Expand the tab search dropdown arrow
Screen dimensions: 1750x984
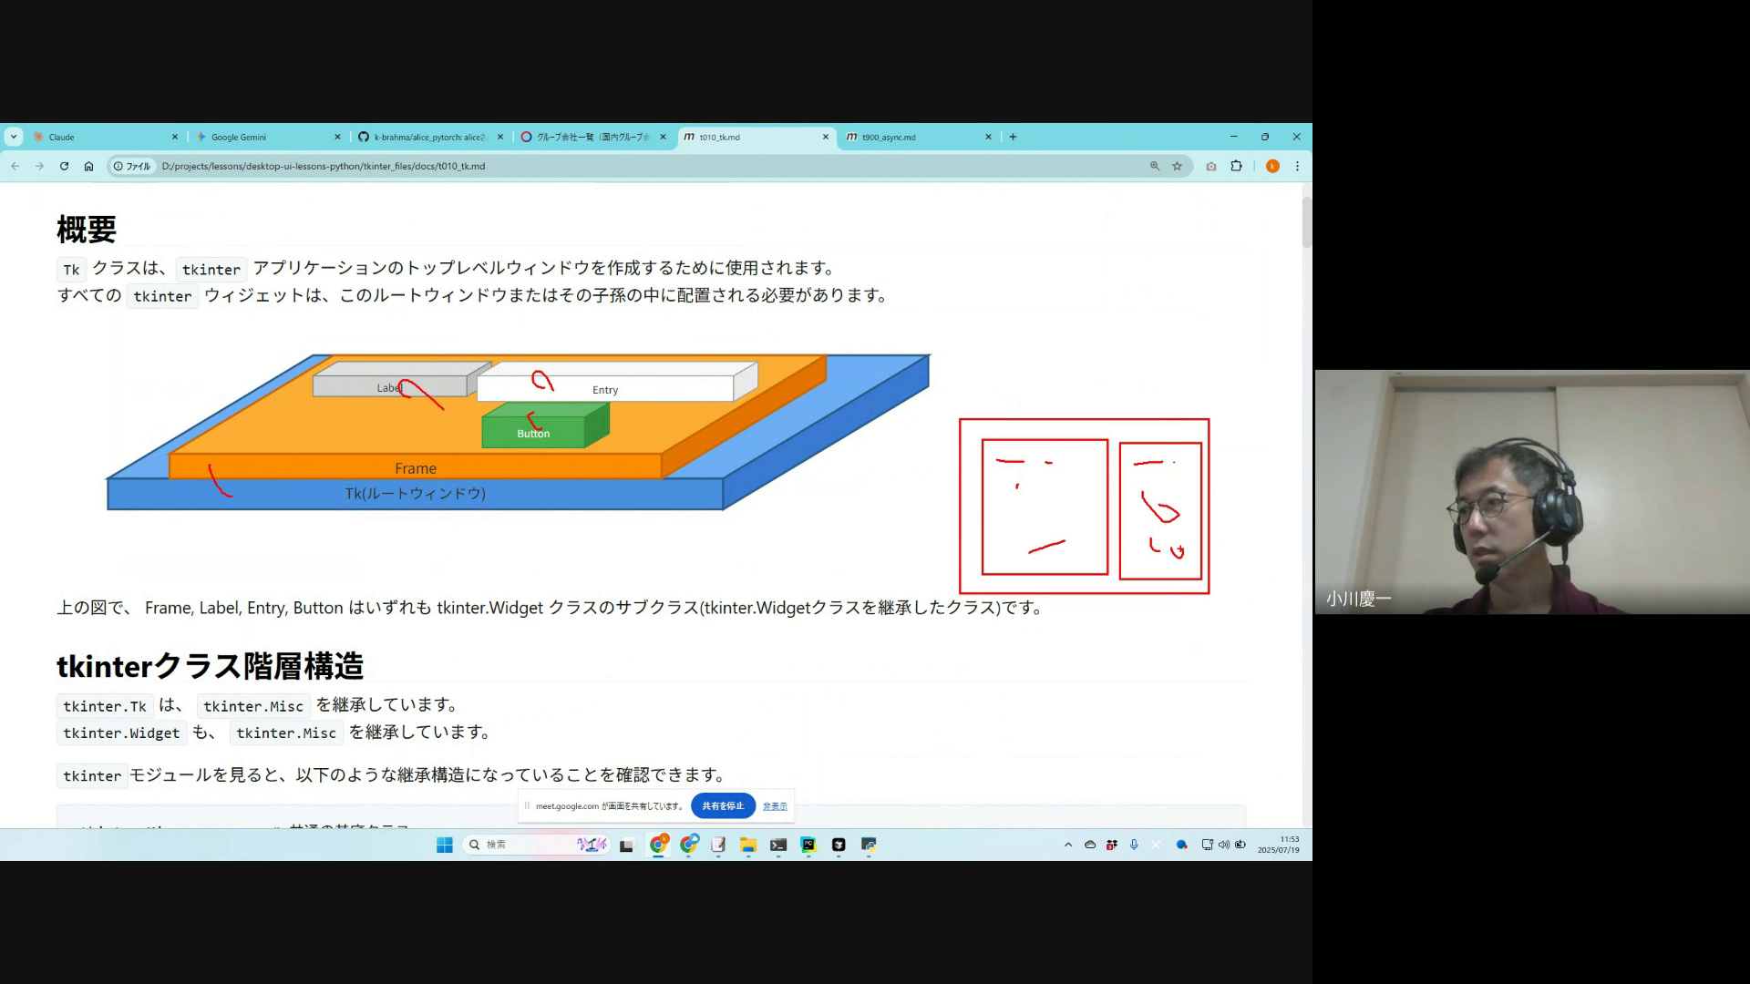pos(13,137)
